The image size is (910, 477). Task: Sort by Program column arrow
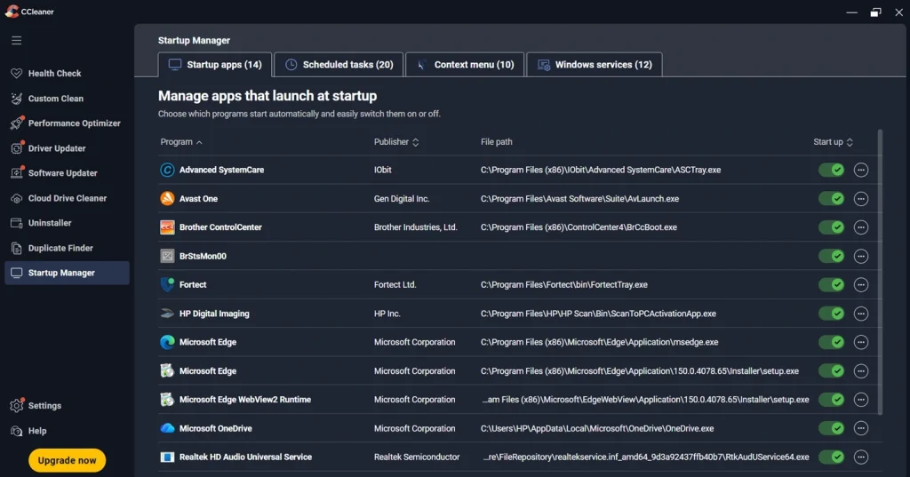coord(199,142)
